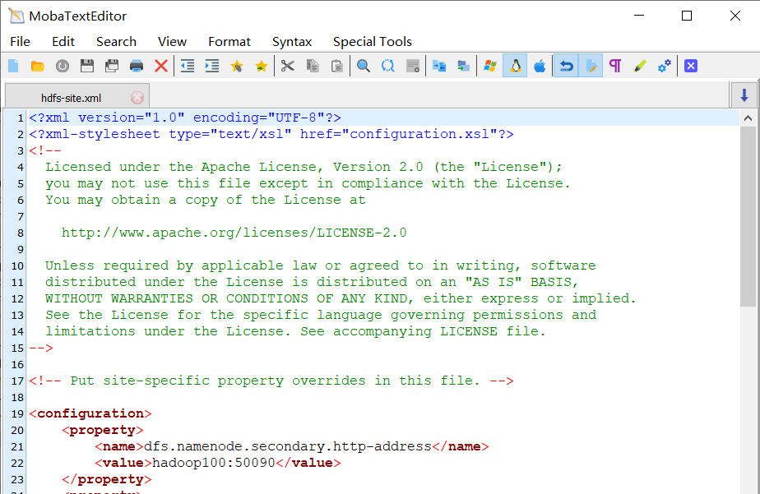The height and width of the screenshot is (494, 760).
Task: Click the xml version declaration on line 1
Action: point(185,118)
